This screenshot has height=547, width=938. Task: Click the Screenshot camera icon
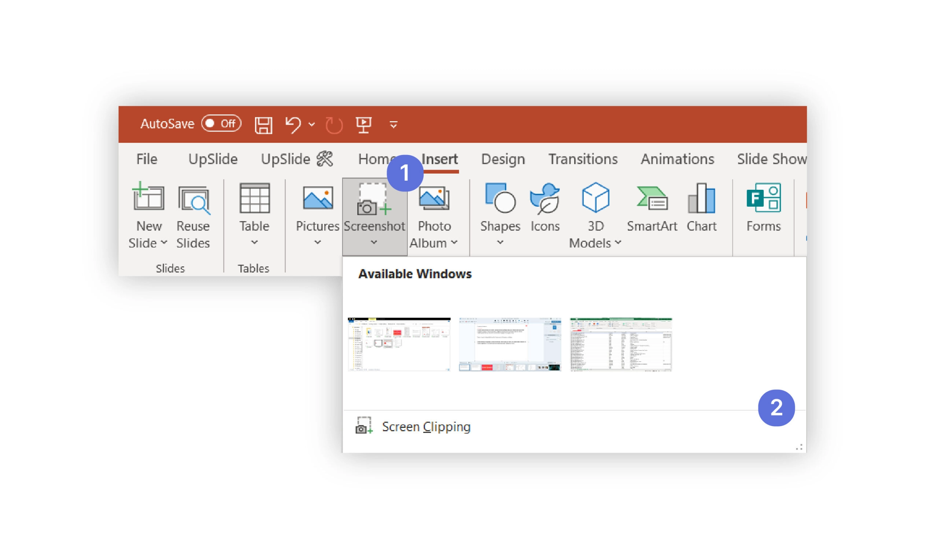coord(373,199)
